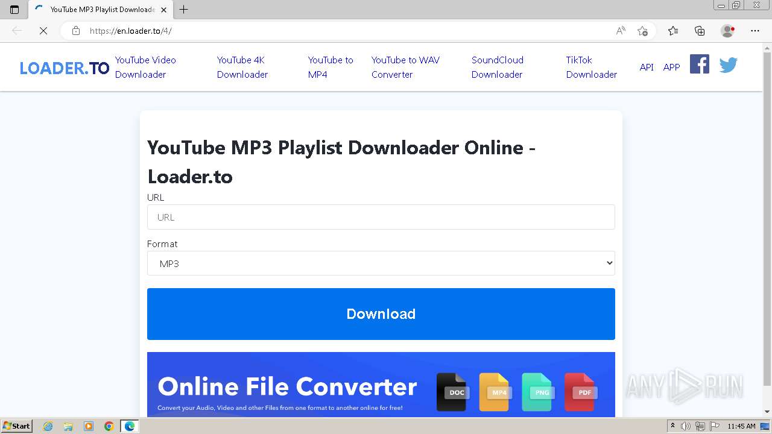This screenshot has width=772, height=434.
Task: Open the volume speaker tray icon
Action: click(686, 426)
